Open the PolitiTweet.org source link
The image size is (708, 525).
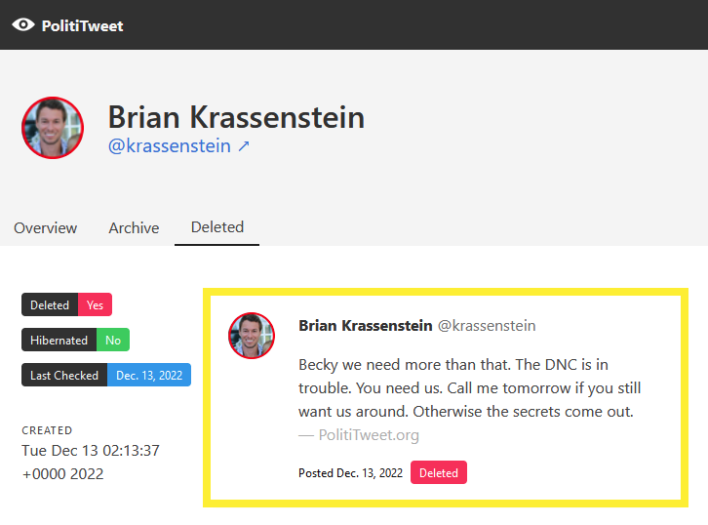[x=369, y=435]
